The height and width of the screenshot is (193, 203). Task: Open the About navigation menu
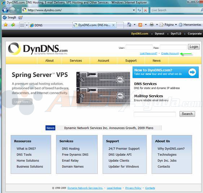(x=49, y=61)
